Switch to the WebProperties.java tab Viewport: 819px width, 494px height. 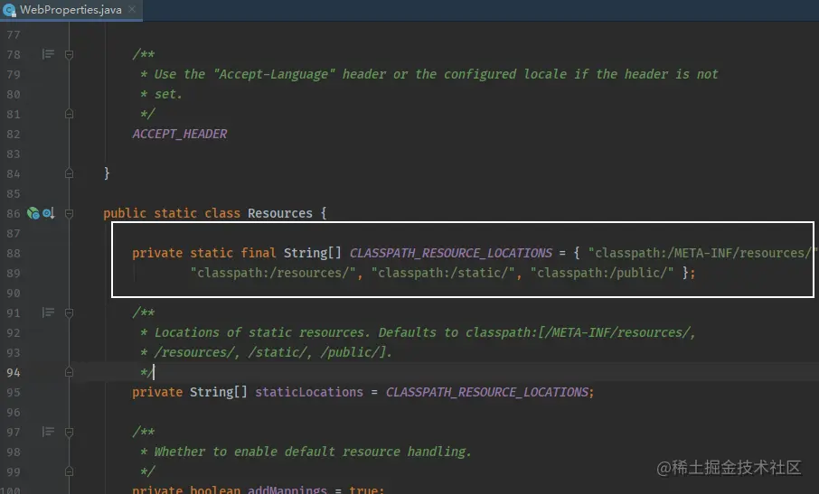[71, 10]
